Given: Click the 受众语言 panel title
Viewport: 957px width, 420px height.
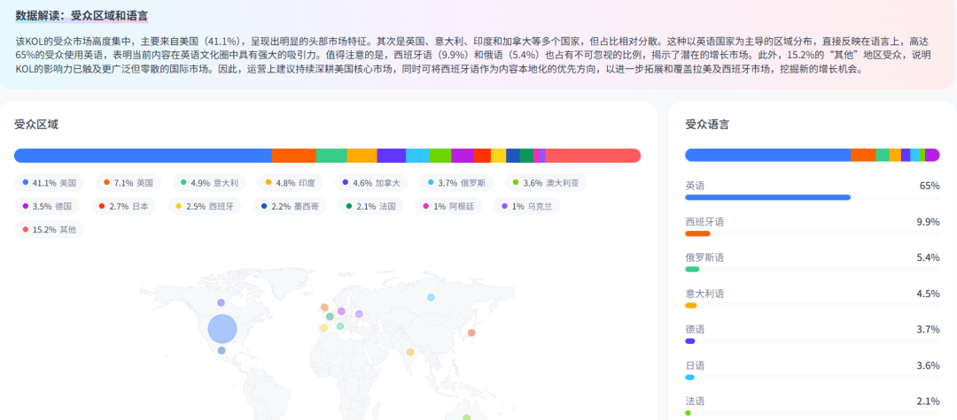Looking at the screenshot, I should click(x=706, y=125).
